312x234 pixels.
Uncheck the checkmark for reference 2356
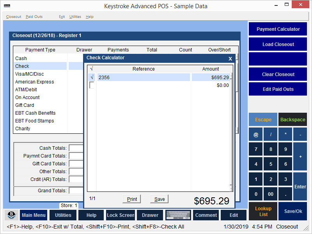(x=92, y=78)
